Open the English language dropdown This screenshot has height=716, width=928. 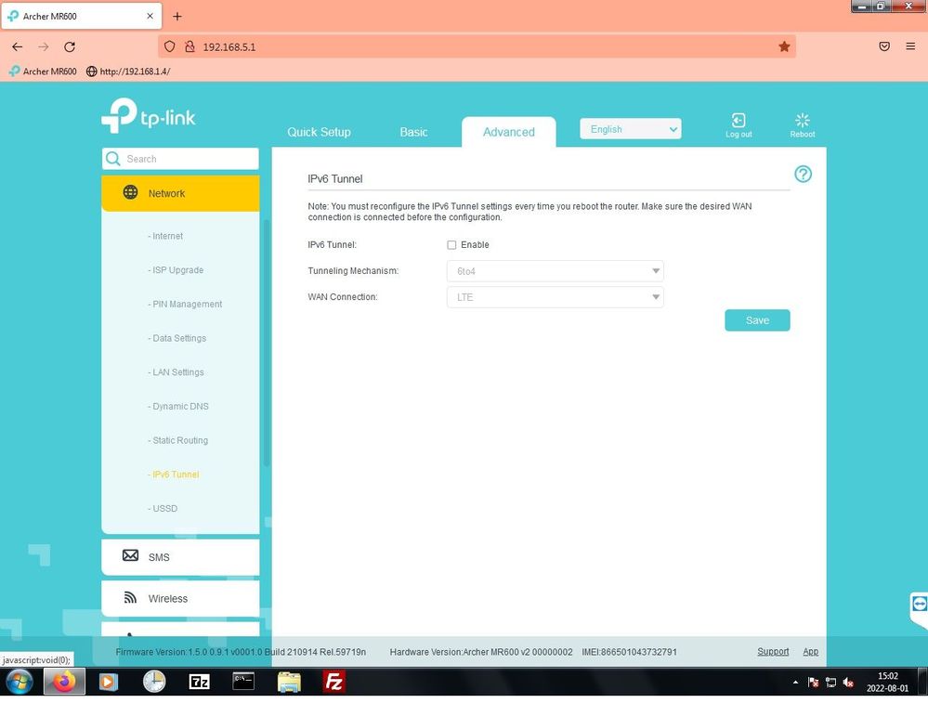[630, 129]
